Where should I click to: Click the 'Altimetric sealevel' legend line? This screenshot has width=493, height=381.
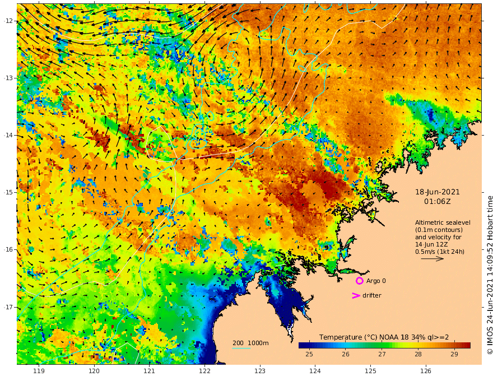pyautogui.click(x=443, y=222)
